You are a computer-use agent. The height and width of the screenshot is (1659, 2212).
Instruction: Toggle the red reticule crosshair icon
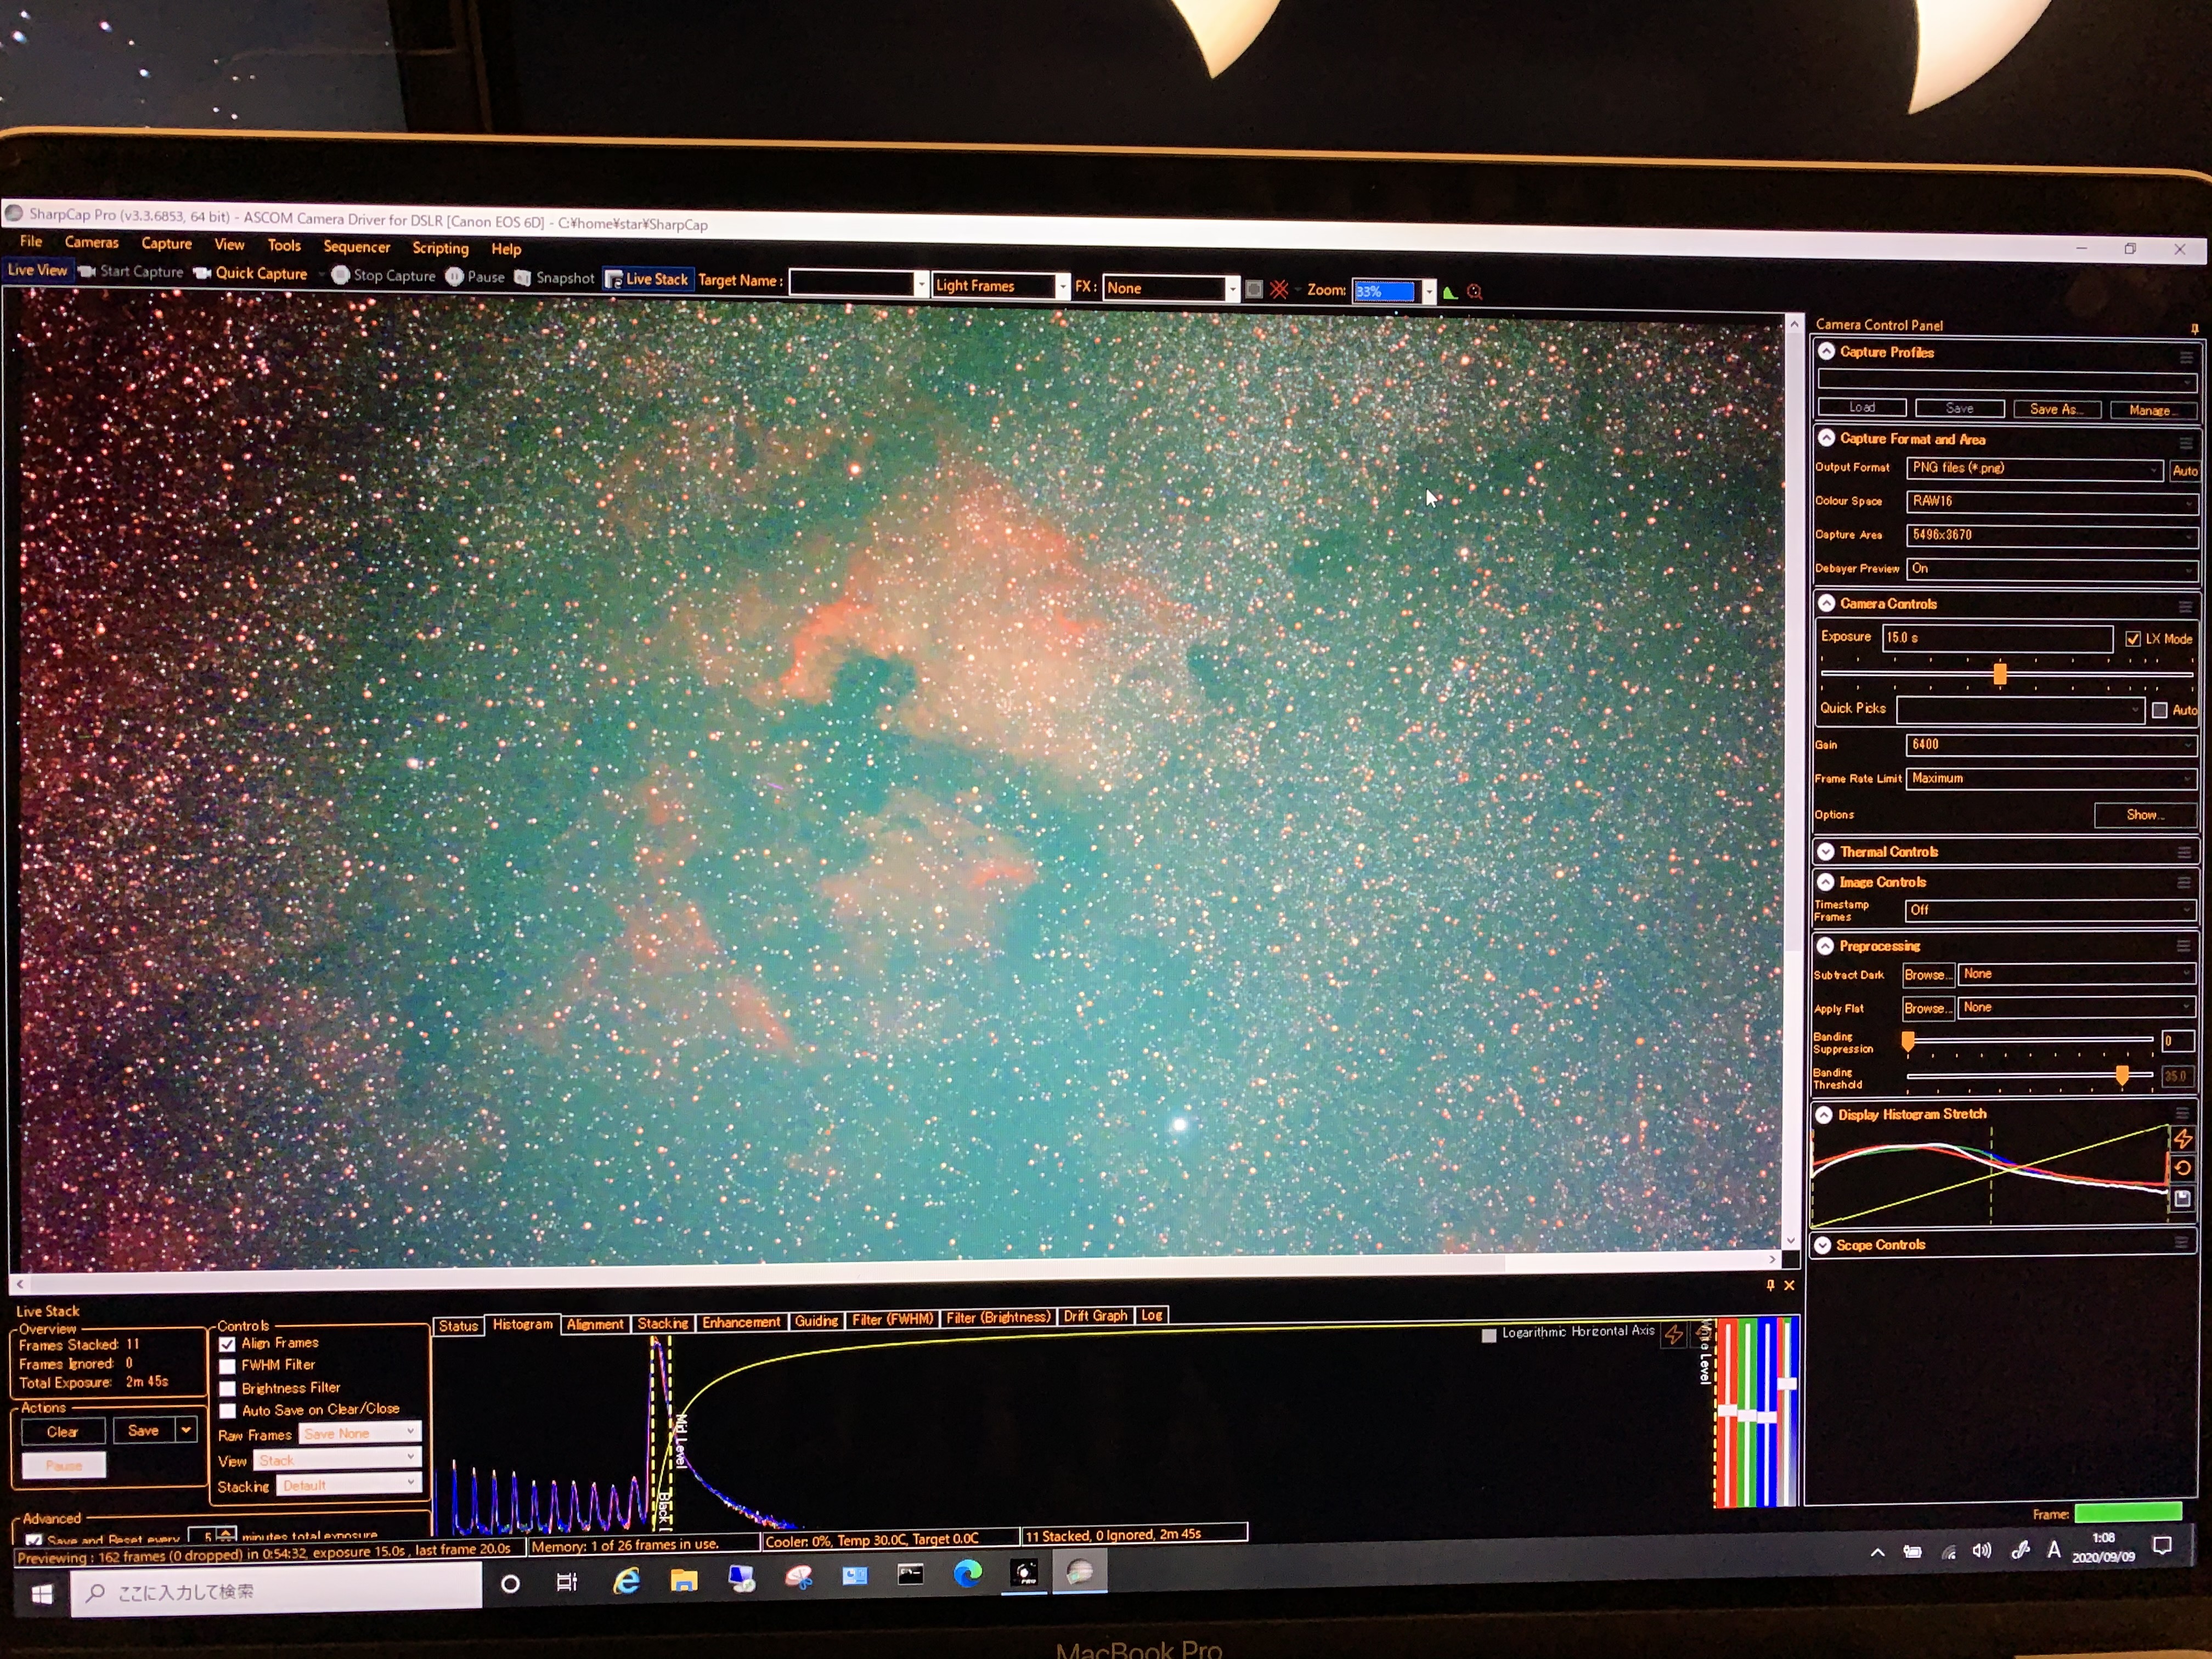[1279, 290]
